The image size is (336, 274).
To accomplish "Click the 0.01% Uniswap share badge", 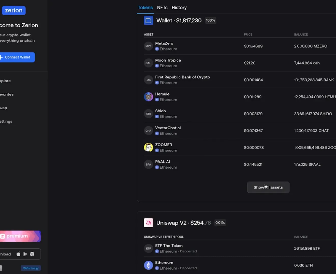I will [220, 223].
